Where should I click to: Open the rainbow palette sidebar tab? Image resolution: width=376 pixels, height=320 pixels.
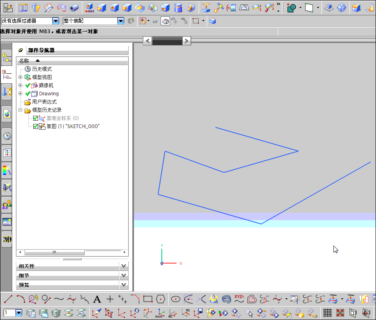point(7,170)
